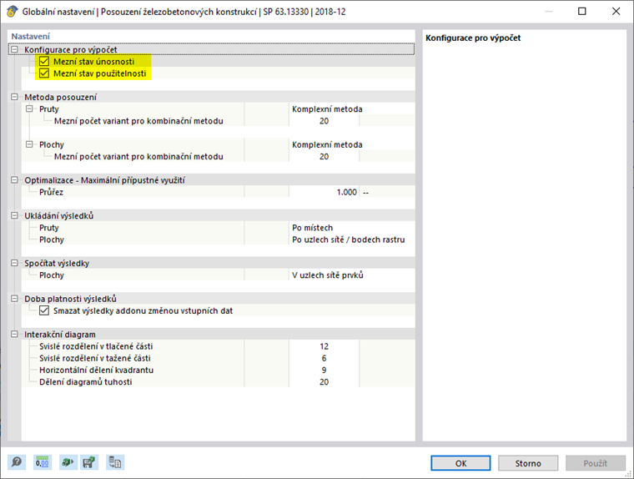
Task: Maximize the dialog window
Action: [581, 12]
